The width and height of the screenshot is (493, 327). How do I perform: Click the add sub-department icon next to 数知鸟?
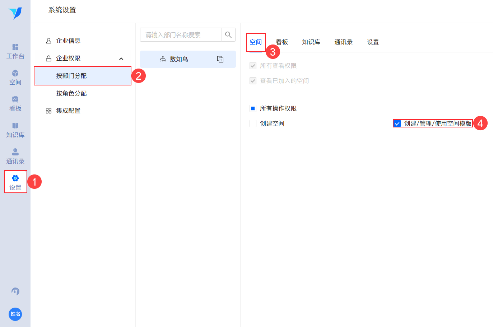click(x=220, y=59)
